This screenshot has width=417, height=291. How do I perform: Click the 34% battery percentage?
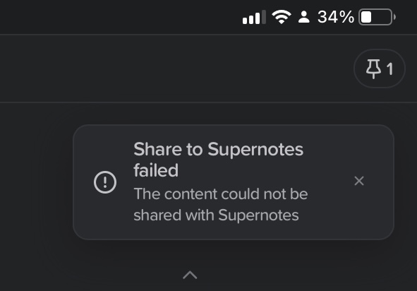(336, 17)
